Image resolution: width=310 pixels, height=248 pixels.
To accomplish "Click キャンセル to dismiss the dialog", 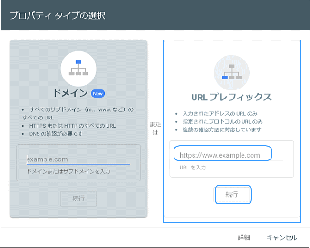I will (282, 238).
